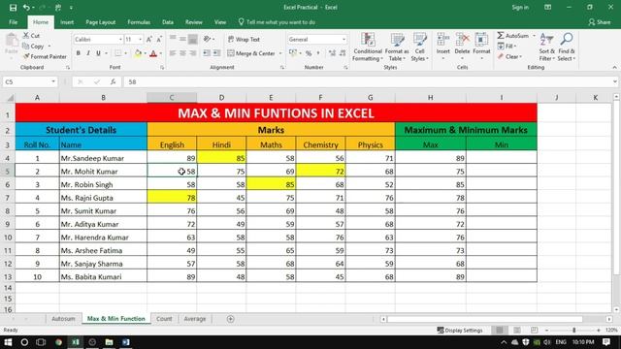621x349 pixels.
Task: Open Find & Select
Action: coord(567,48)
